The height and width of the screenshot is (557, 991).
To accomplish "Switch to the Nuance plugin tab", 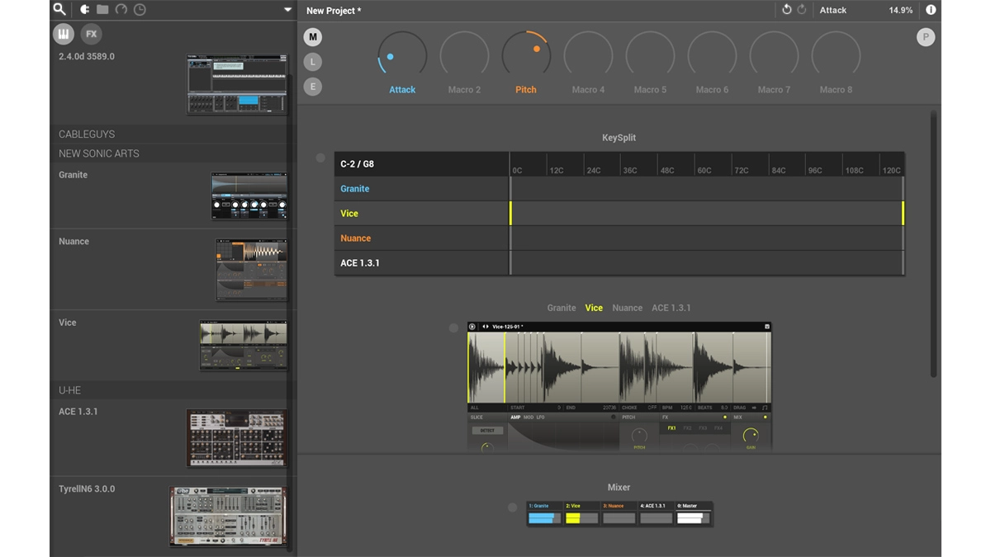I will click(x=627, y=308).
